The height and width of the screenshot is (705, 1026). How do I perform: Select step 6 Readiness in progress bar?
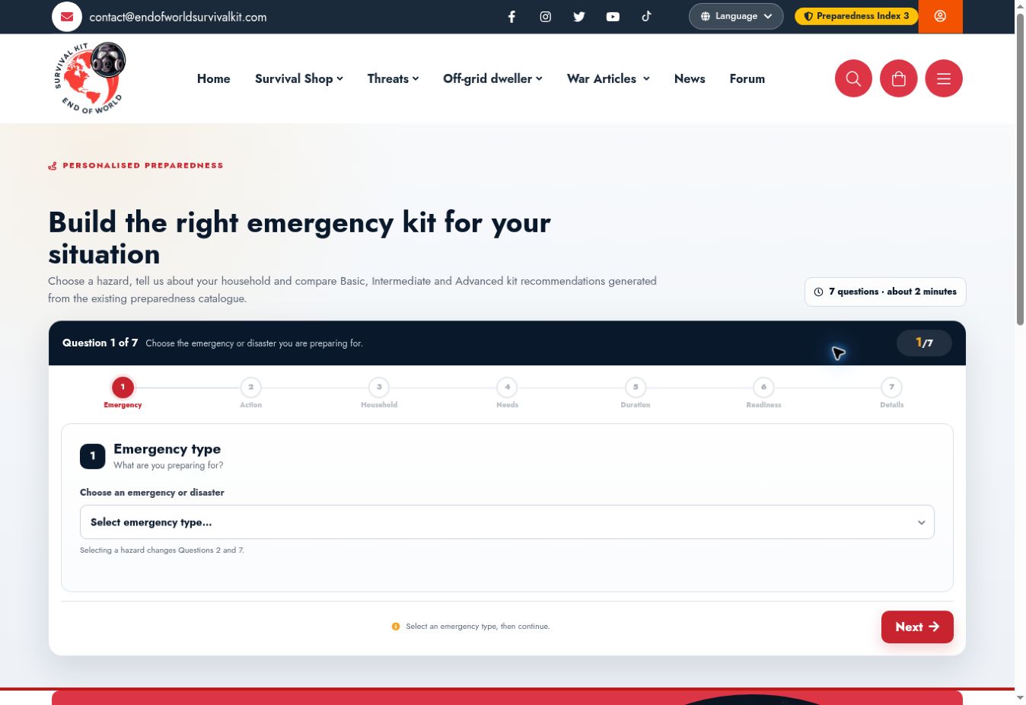pyautogui.click(x=763, y=392)
